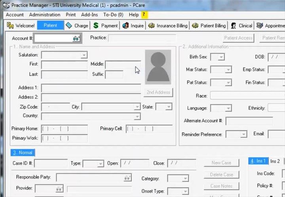Expand the Mar Status dropdown

coord(228,70)
